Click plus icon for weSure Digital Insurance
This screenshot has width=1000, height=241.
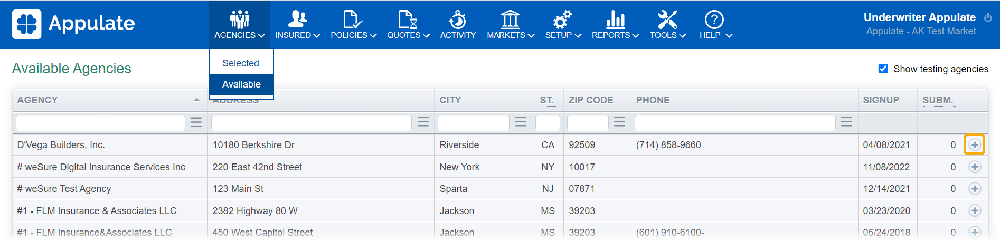pyautogui.click(x=974, y=167)
